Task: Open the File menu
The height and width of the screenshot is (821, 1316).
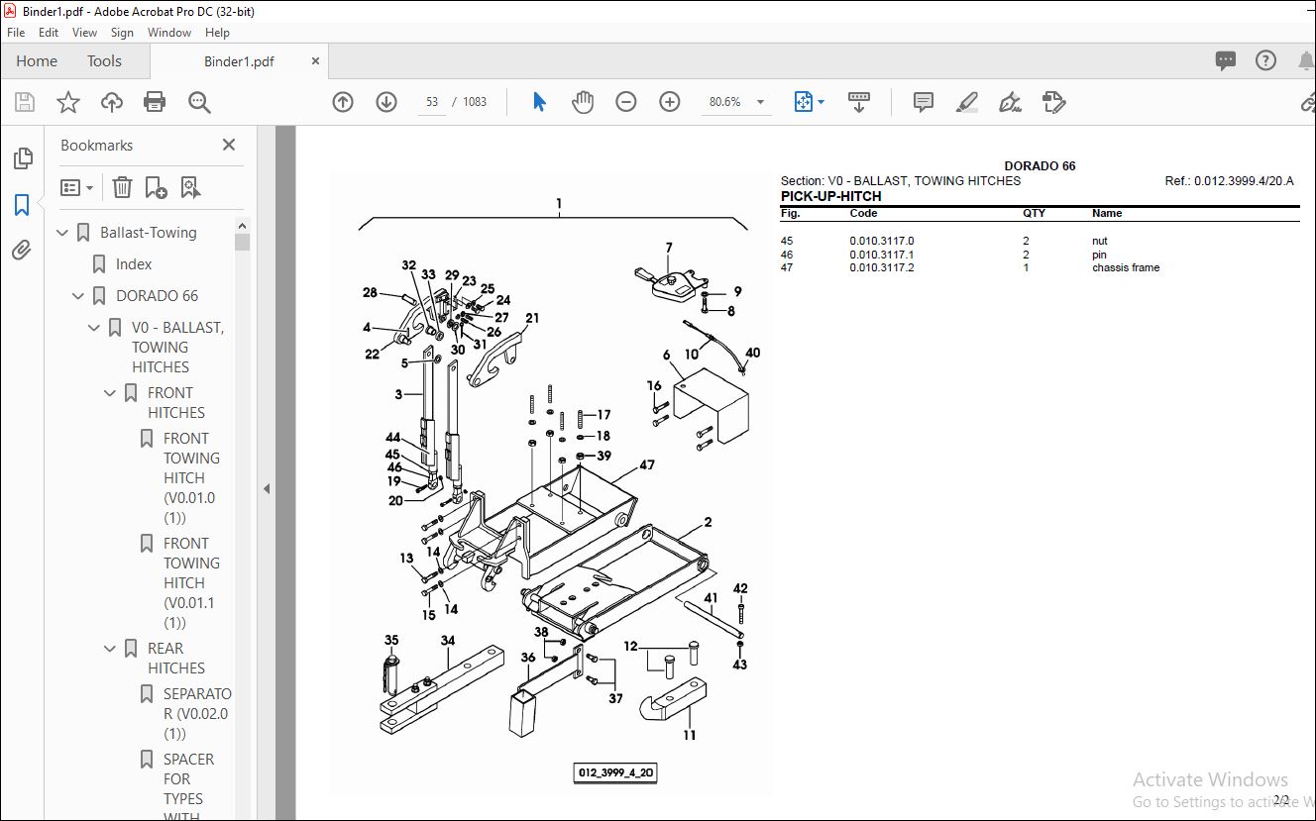Action: pos(16,33)
